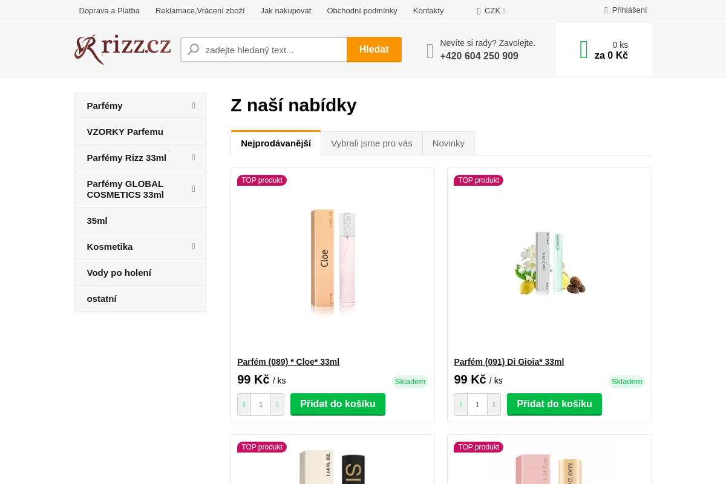Screen dimensions: 726x484
Task: Open the Parfém (091) Di Gioia link
Action: pos(509,362)
